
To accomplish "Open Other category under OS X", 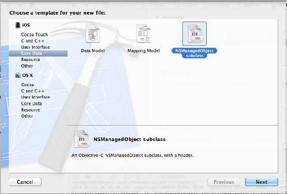I will 27,116.
